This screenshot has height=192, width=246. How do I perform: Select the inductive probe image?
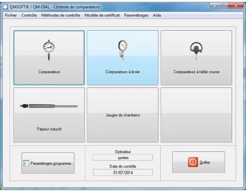[x=49, y=106]
